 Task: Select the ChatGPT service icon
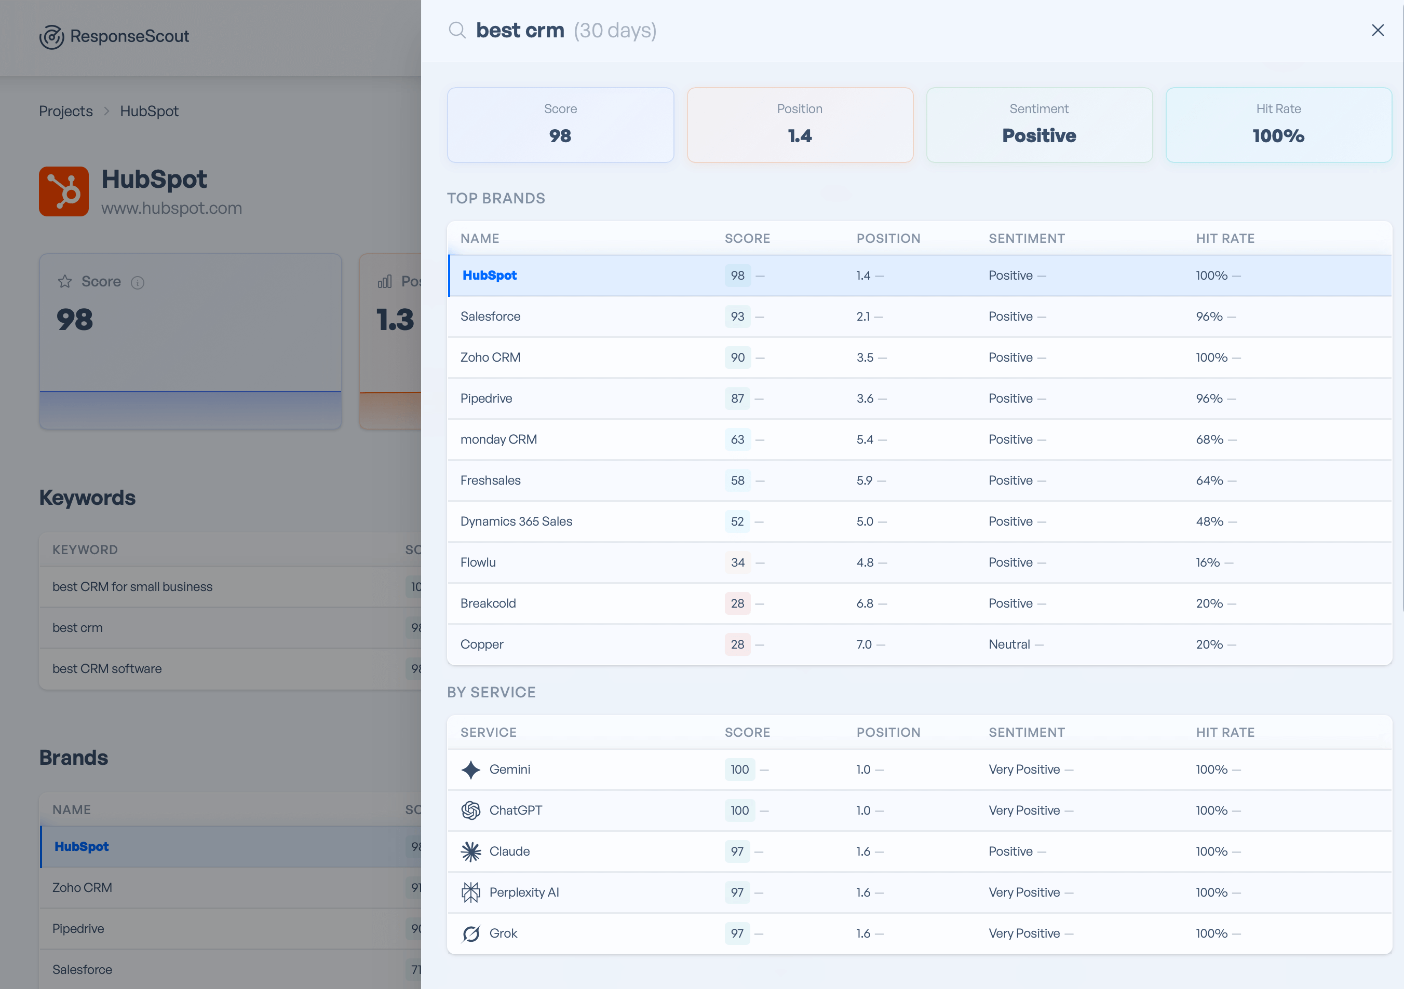tap(471, 811)
